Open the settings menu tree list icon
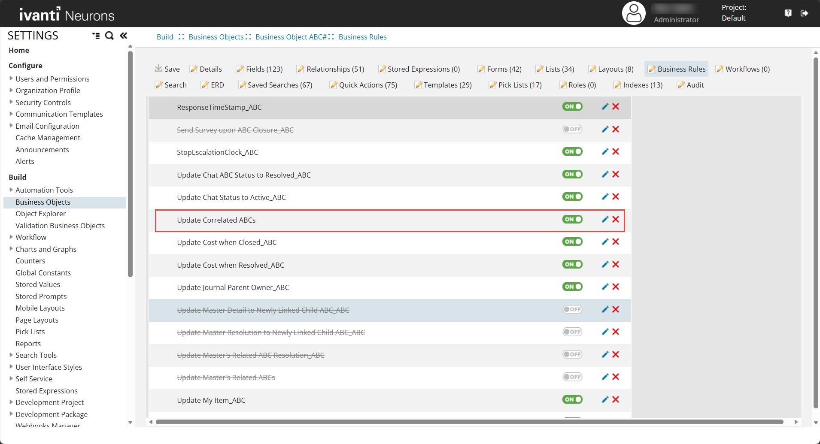The image size is (820, 444). pyautogui.click(x=96, y=36)
